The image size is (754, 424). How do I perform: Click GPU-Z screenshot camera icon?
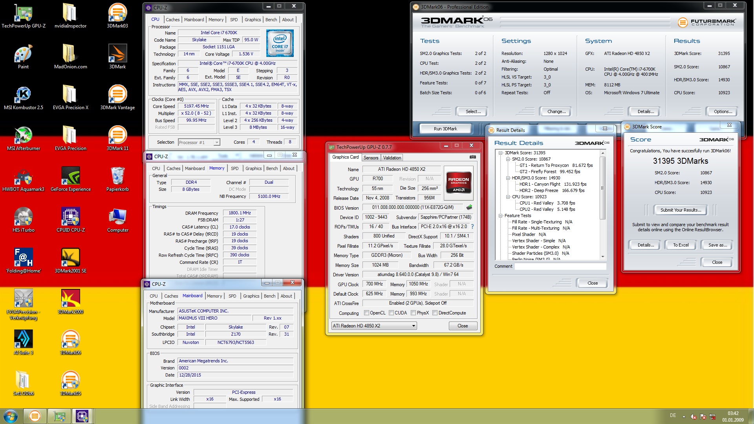click(x=472, y=157)
